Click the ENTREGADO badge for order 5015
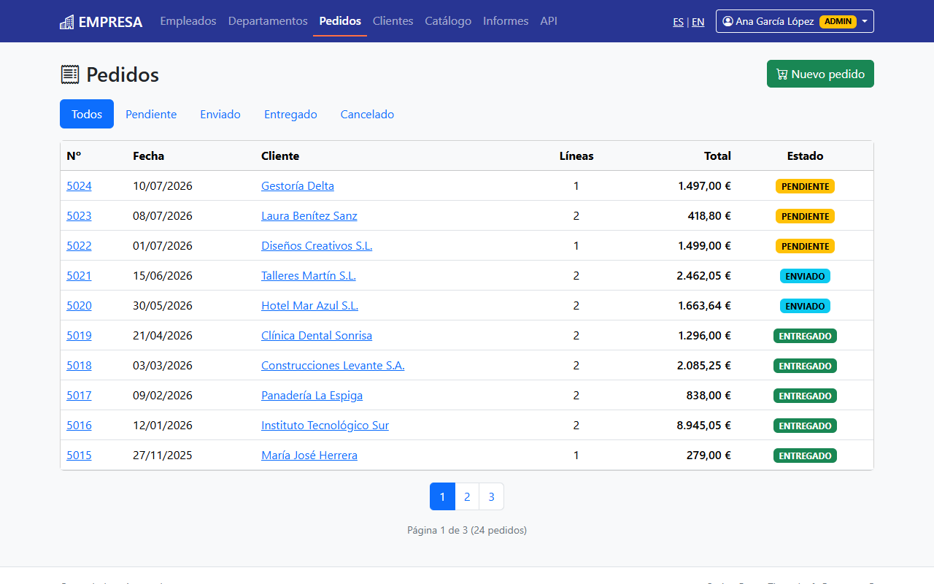Viewport: 934px width, 584px height. pos(805,456)
